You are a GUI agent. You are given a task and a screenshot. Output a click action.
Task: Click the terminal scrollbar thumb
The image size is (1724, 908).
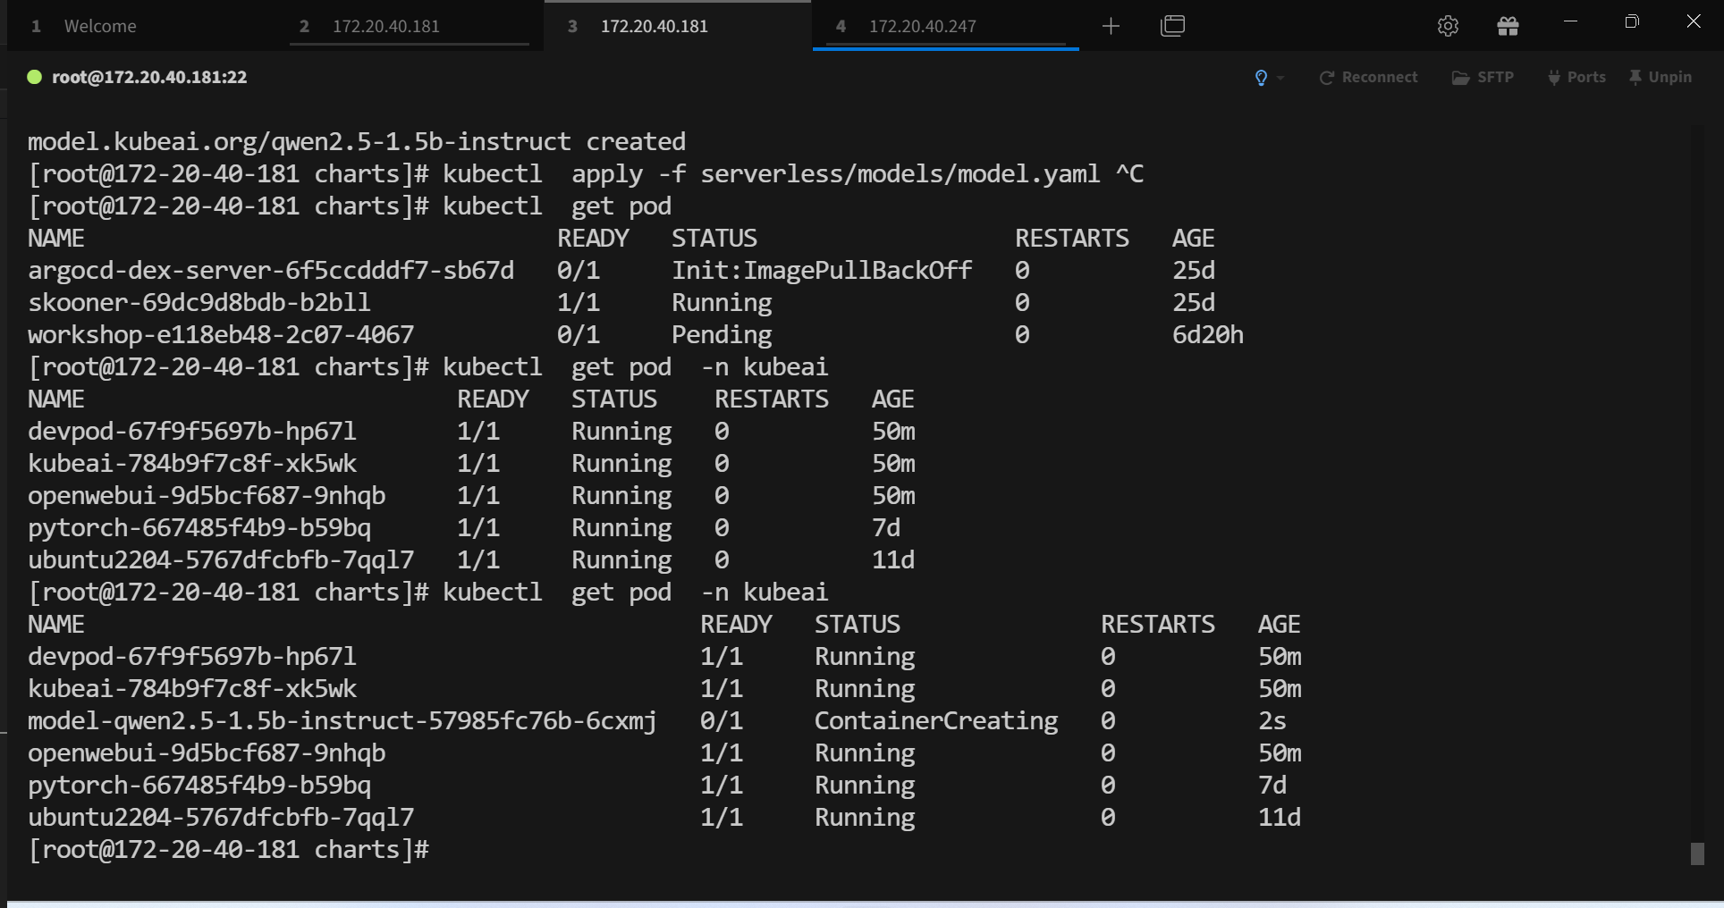pyautogui.click(x=1696, y=853)
